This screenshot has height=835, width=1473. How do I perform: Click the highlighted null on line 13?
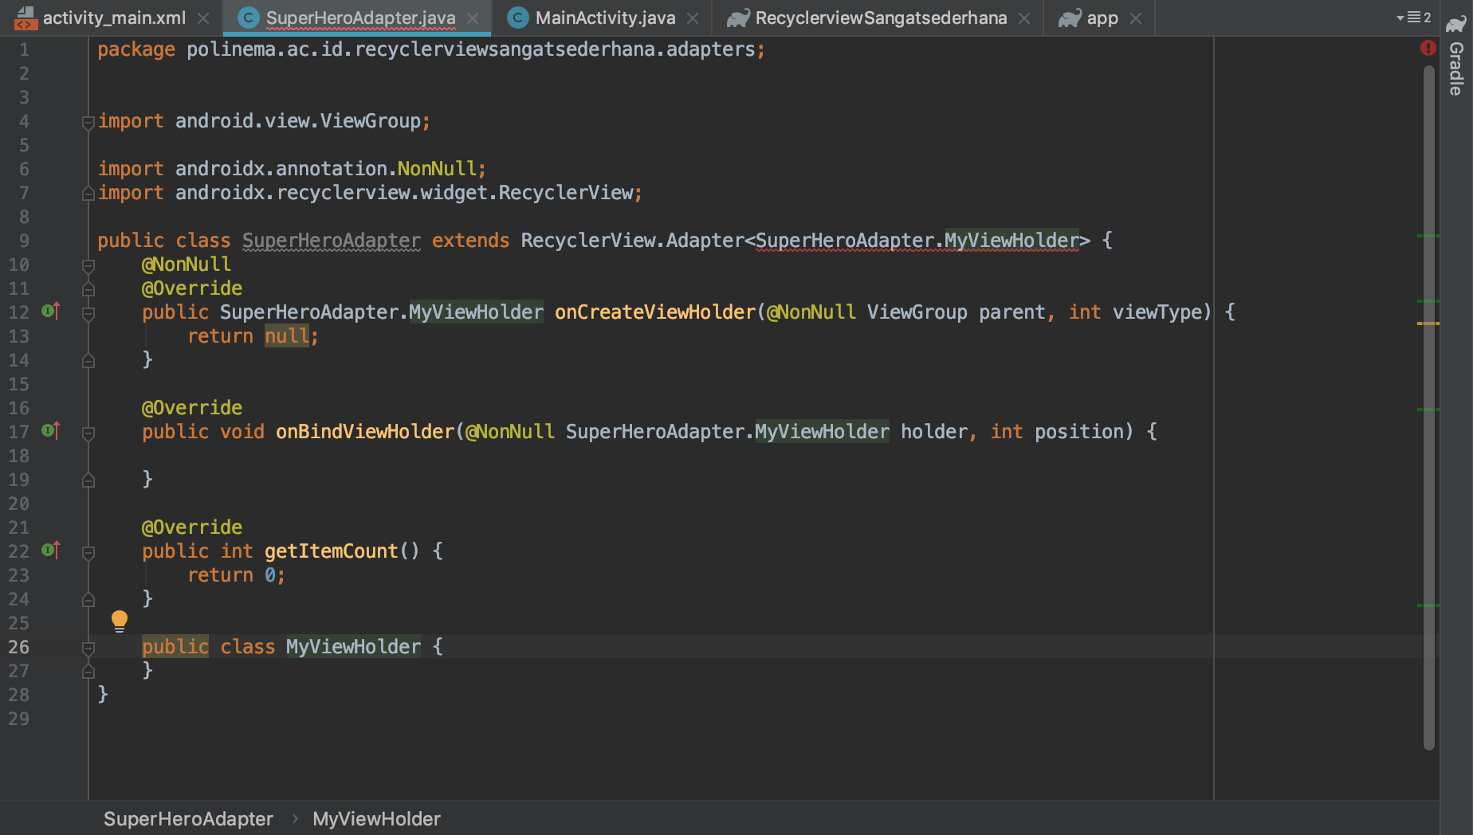tap(287, 336)
